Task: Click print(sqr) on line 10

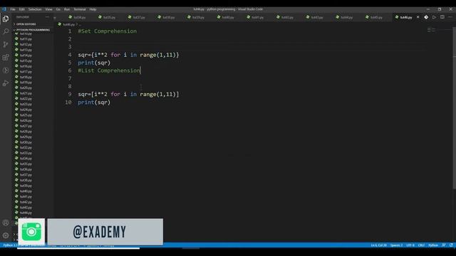Action: [94, 102]
